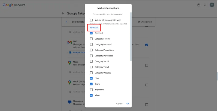Uncheck the Chat label
The width and height of the screenshot is (218, 111).
coord(91,78)
